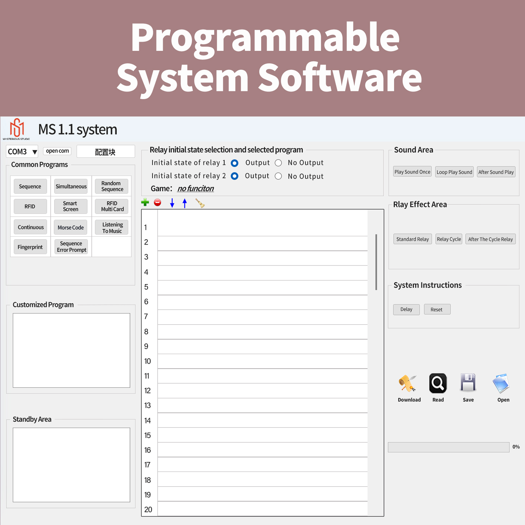Click the red minus remove row icon

click(x=157, y=202)
